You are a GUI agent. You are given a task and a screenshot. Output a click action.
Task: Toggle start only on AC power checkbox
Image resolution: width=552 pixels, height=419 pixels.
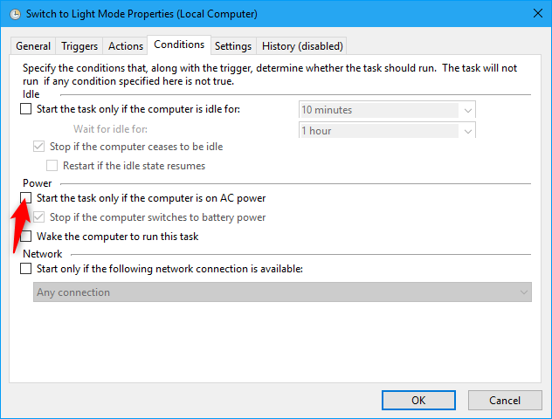(x=25, y=198)
